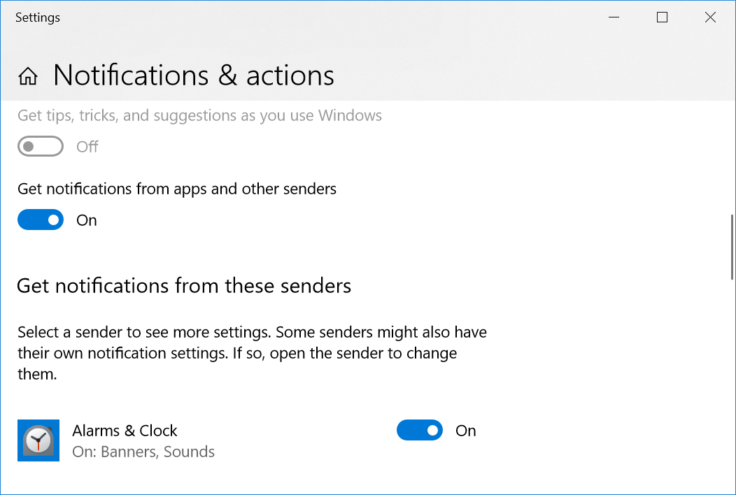
Task: Turn off Alarms & Clock notifications toggle
Action: [x=420, y=430]
